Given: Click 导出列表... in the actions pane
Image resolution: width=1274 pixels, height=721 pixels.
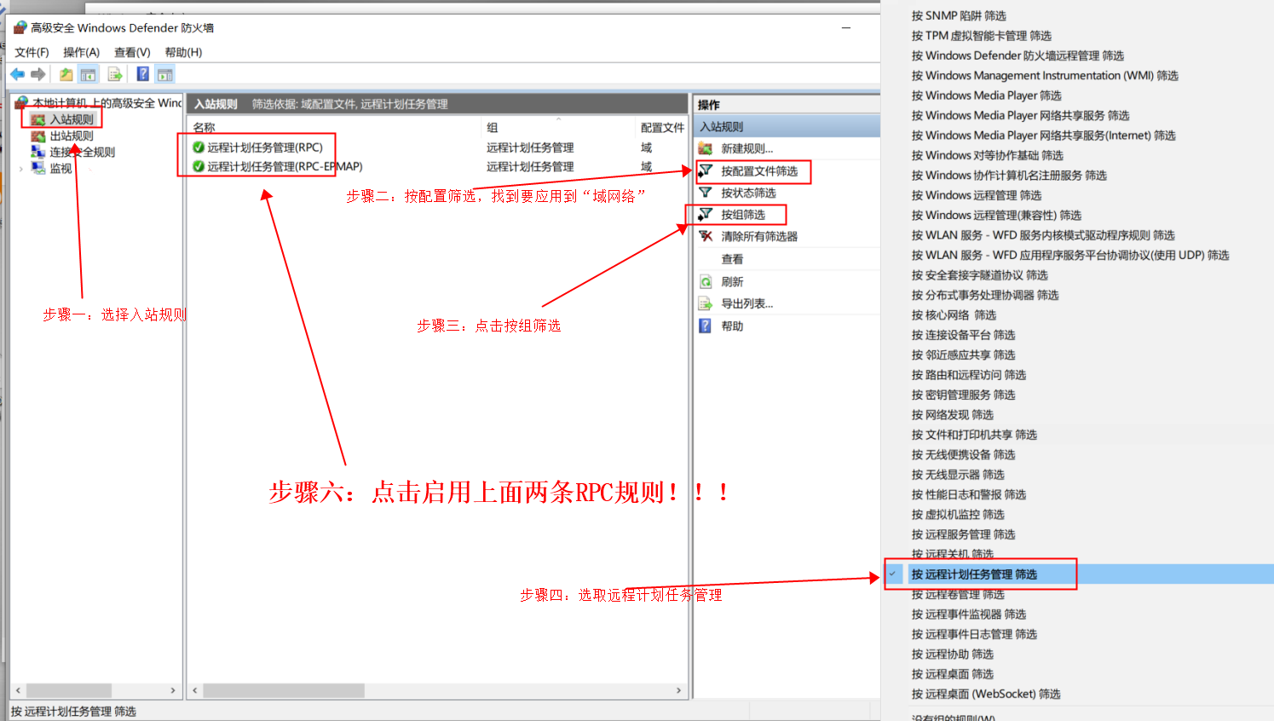Looking at the screenshot, I should 747,303.
